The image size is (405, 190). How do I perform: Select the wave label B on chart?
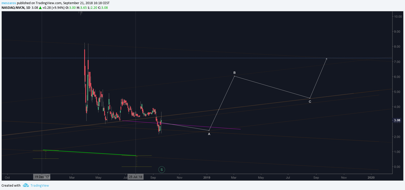pos(234,73)
